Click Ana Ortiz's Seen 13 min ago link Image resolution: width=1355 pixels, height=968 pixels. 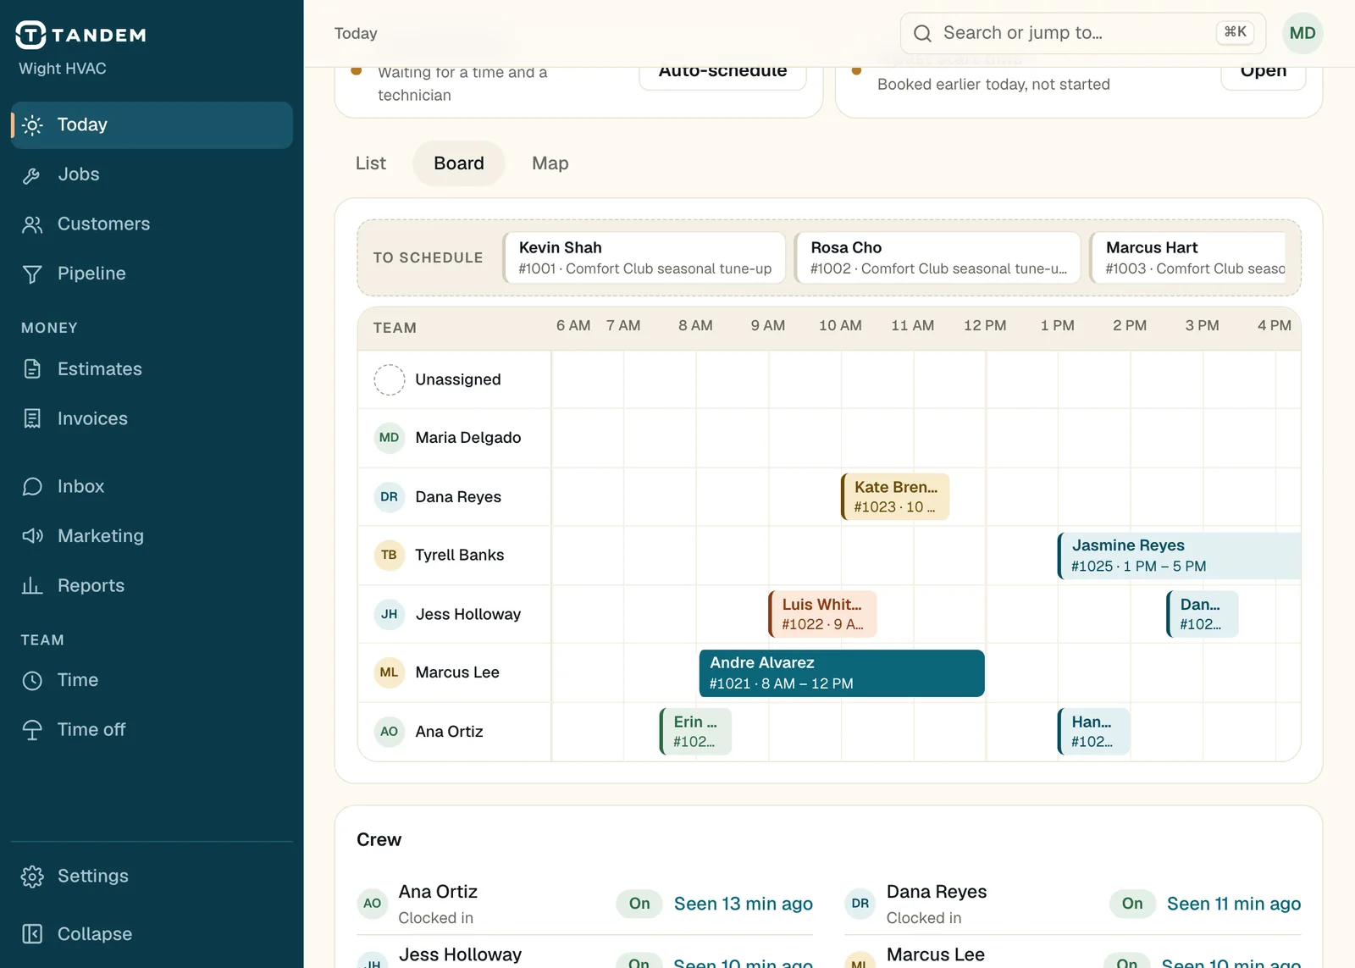[744, 904]
